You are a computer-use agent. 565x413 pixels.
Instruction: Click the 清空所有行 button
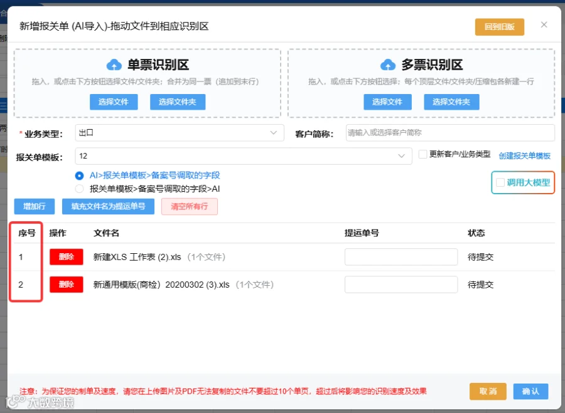click(x=190, y=207)
